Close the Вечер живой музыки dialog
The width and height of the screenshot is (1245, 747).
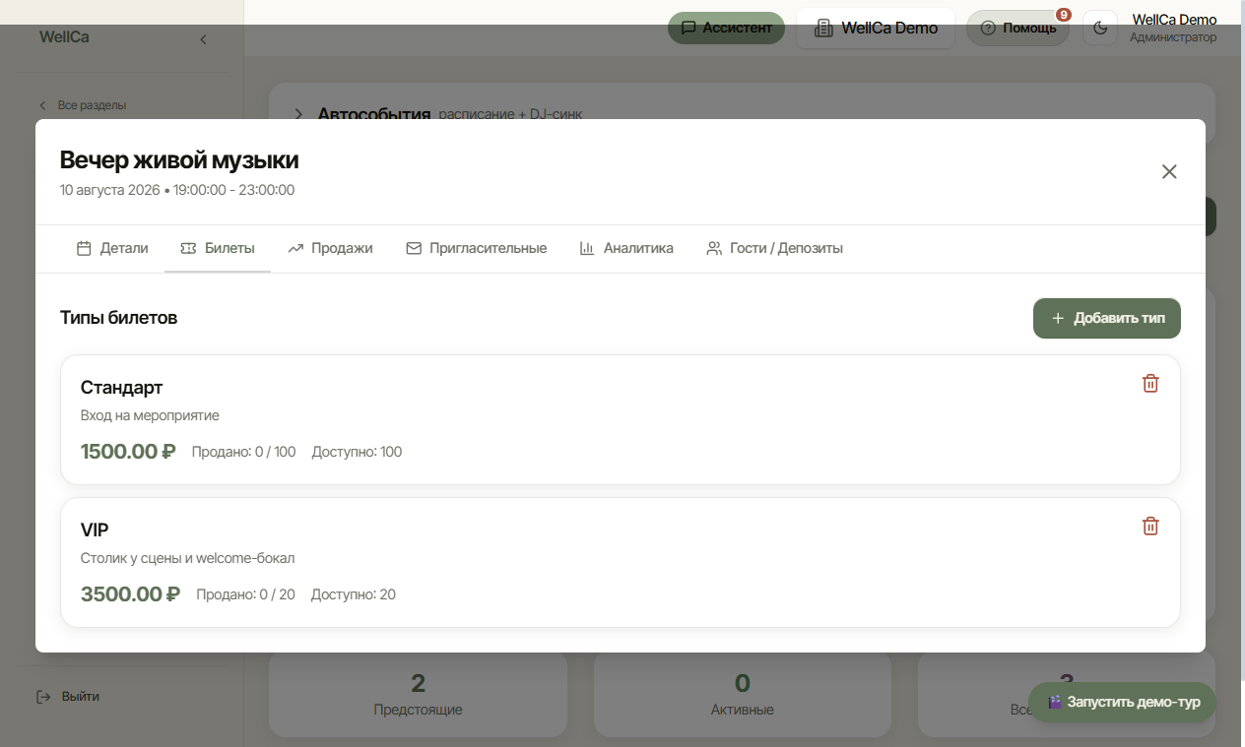1169,171
